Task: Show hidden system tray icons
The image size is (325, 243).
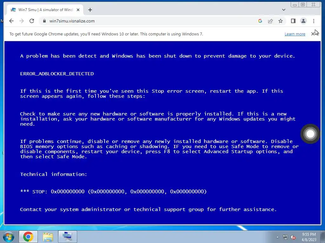Action: point(277,237)
